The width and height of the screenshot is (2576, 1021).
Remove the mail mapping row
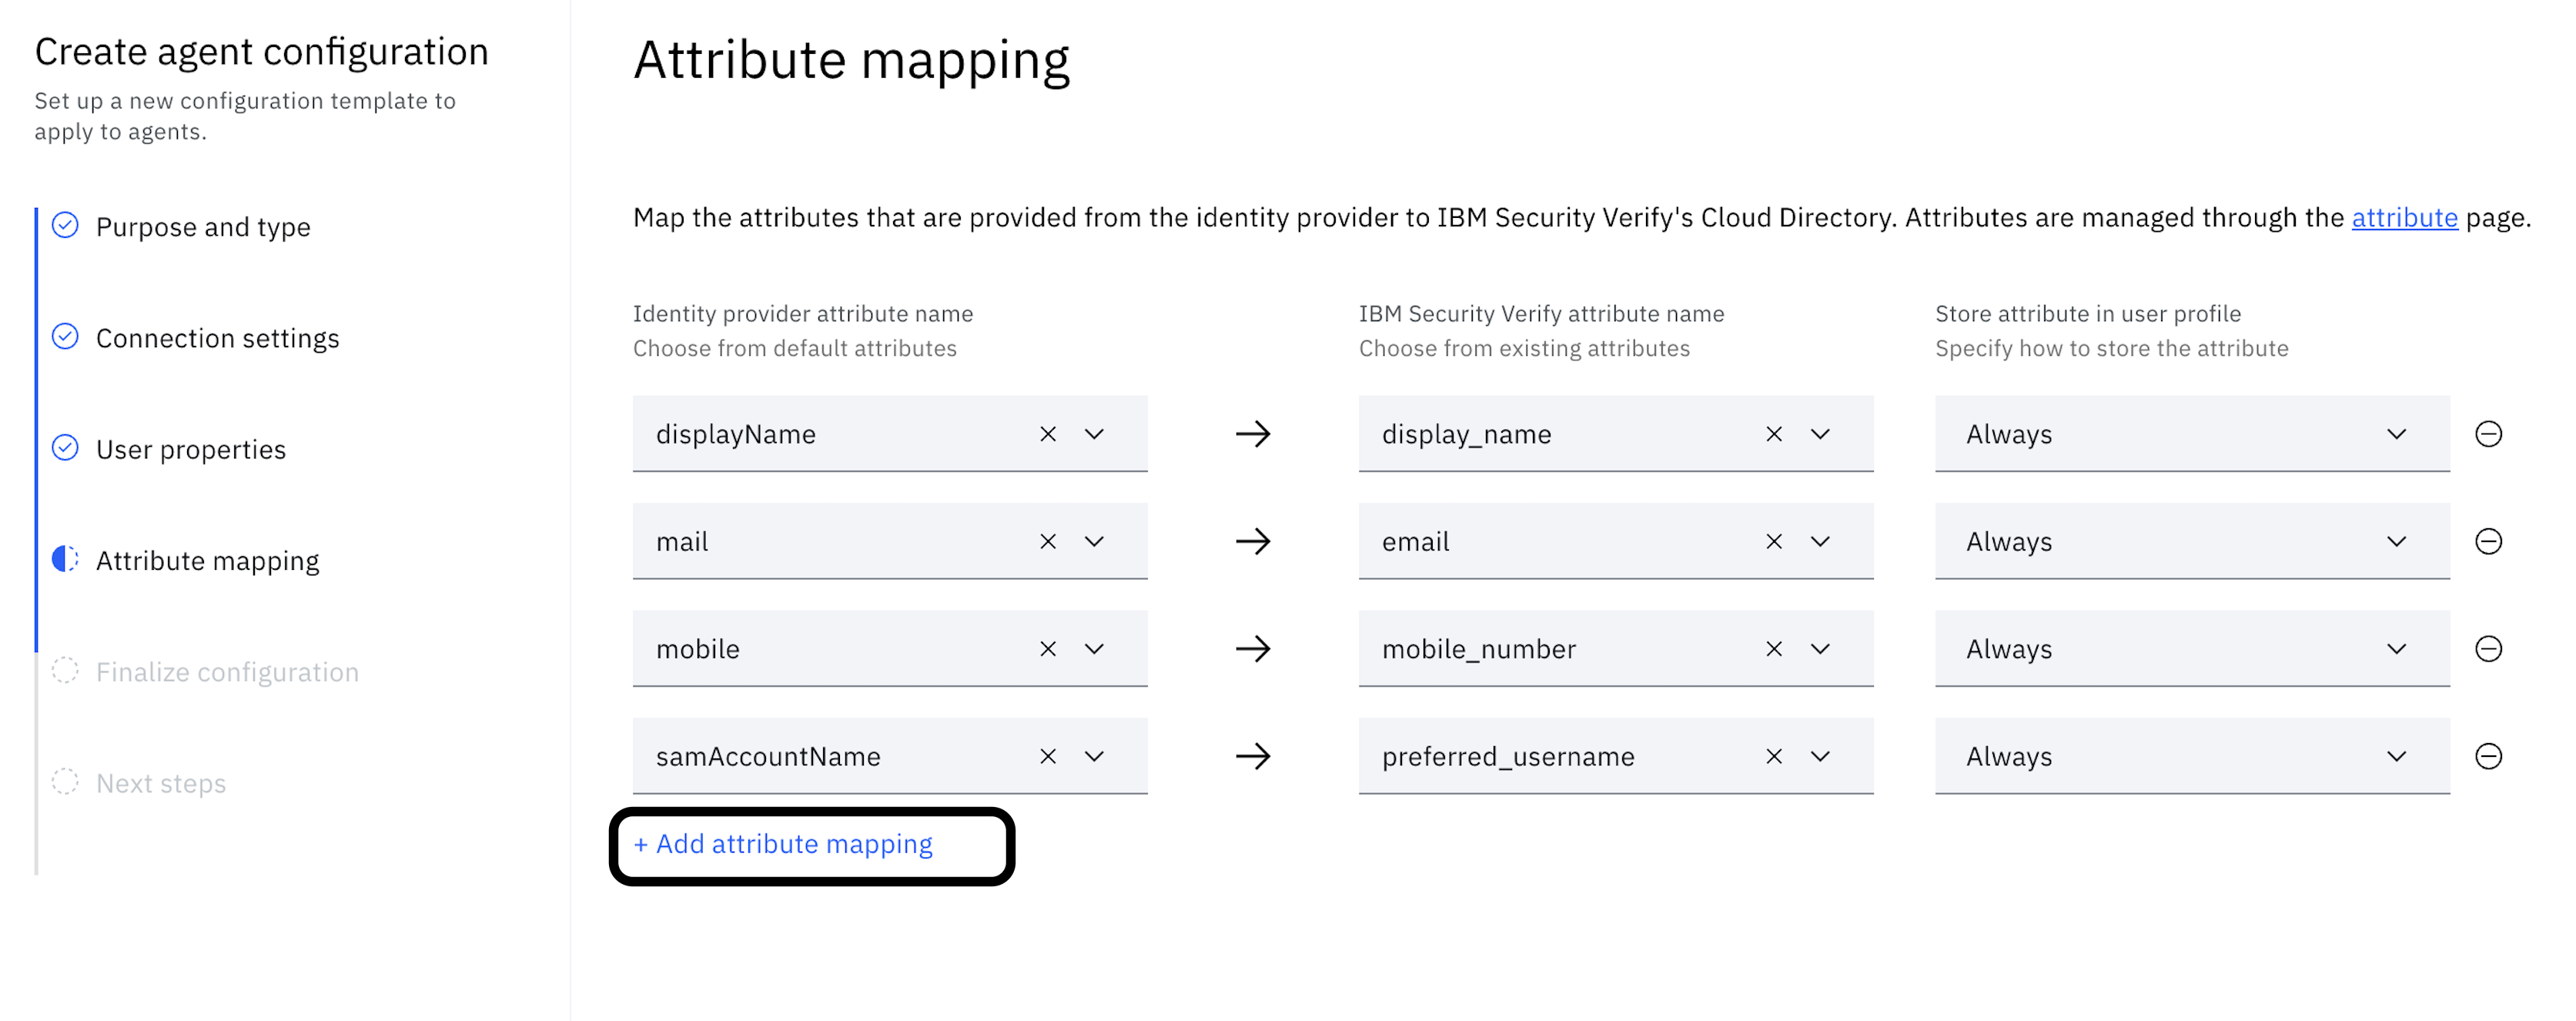[2488, 541]
